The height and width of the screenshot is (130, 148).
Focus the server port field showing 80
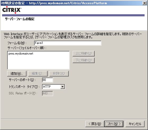tap(48, 80)
